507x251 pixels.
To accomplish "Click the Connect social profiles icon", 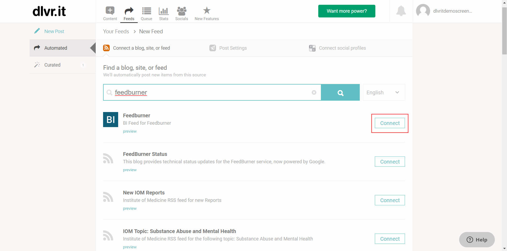I will coord(312,48).
